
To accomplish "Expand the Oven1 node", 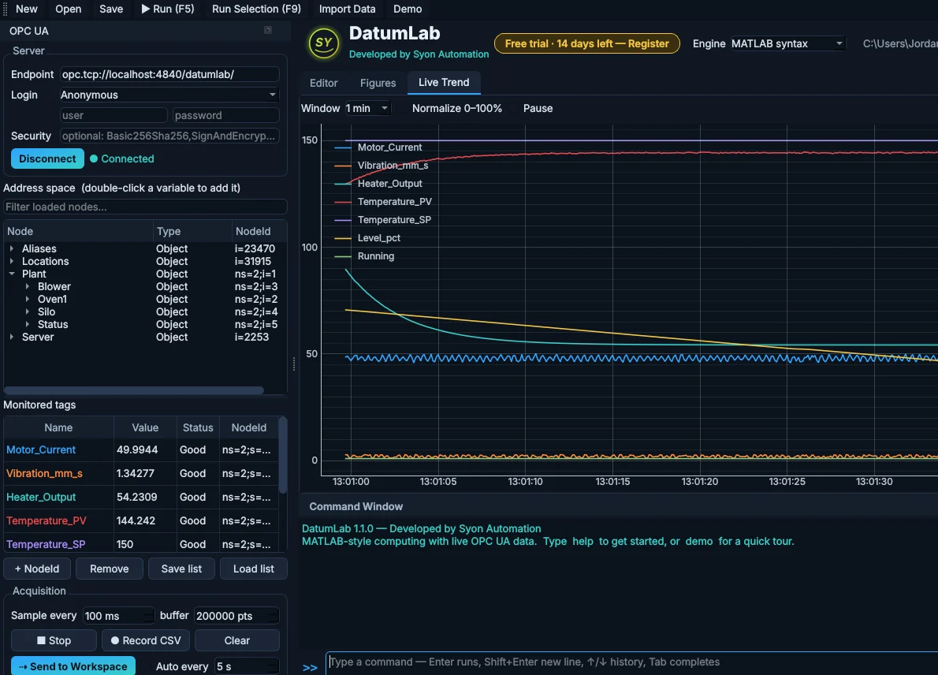I will click(28, 299).
